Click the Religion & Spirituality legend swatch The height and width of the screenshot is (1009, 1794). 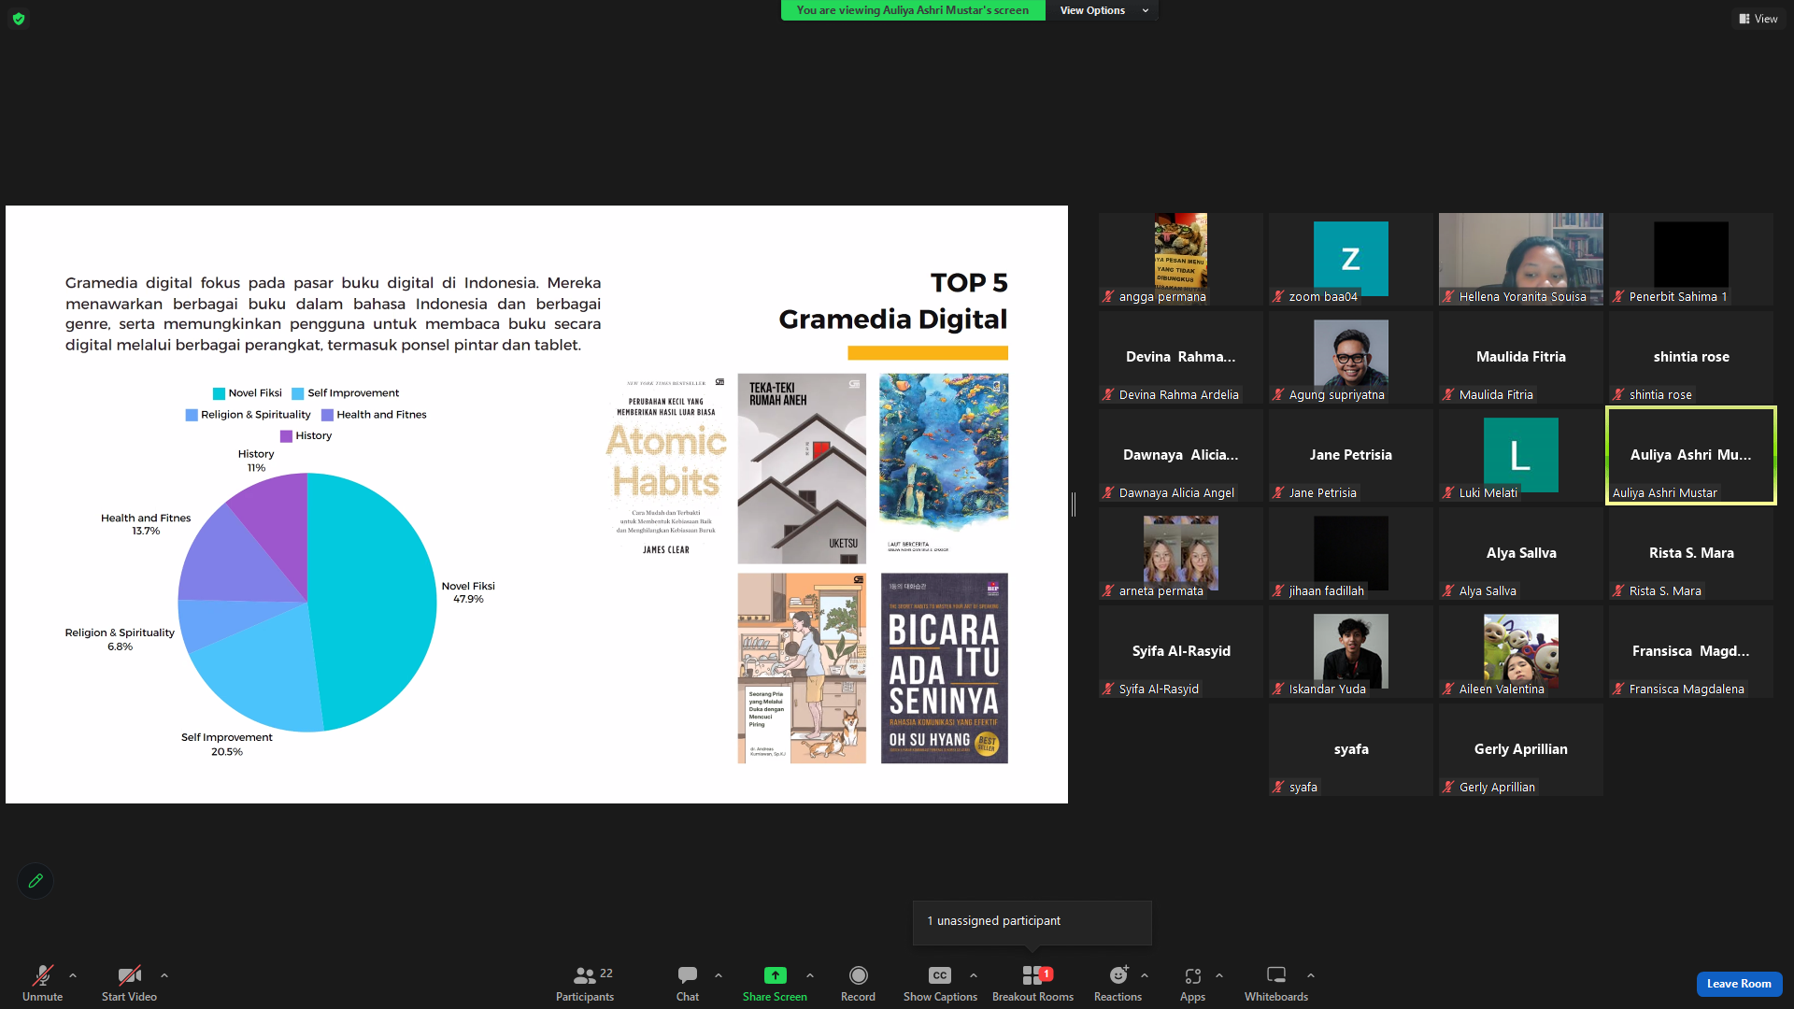pyautogui.click(x=192, y=415)
